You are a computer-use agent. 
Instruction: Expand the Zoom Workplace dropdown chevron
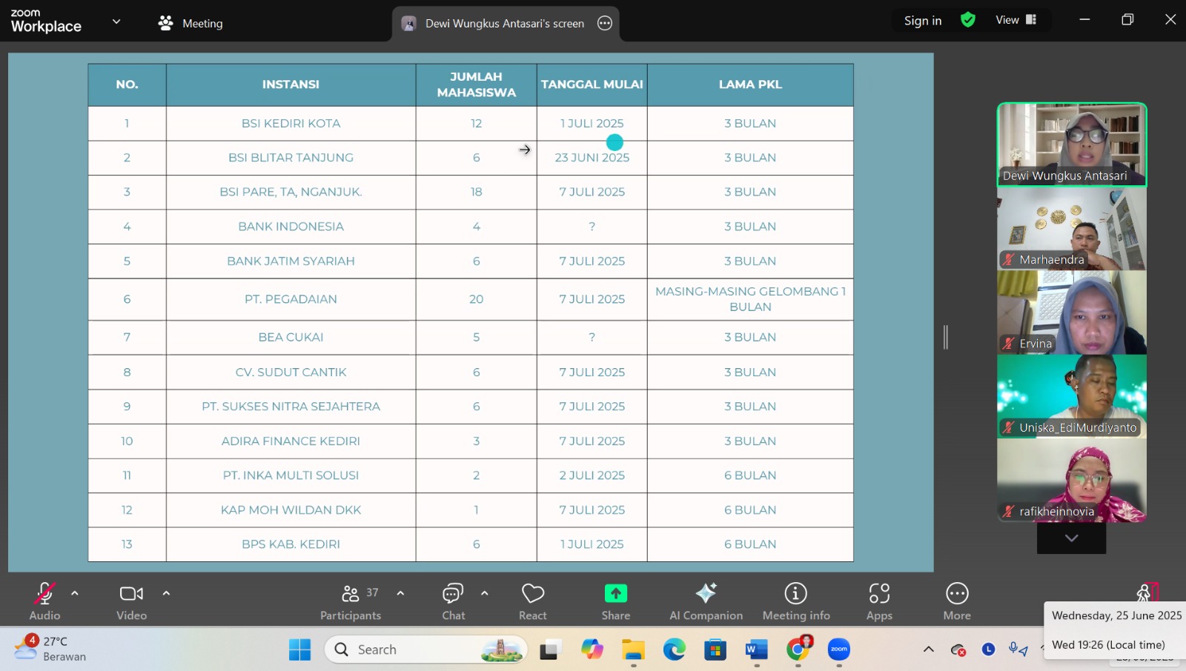click(x=116, y=21)
